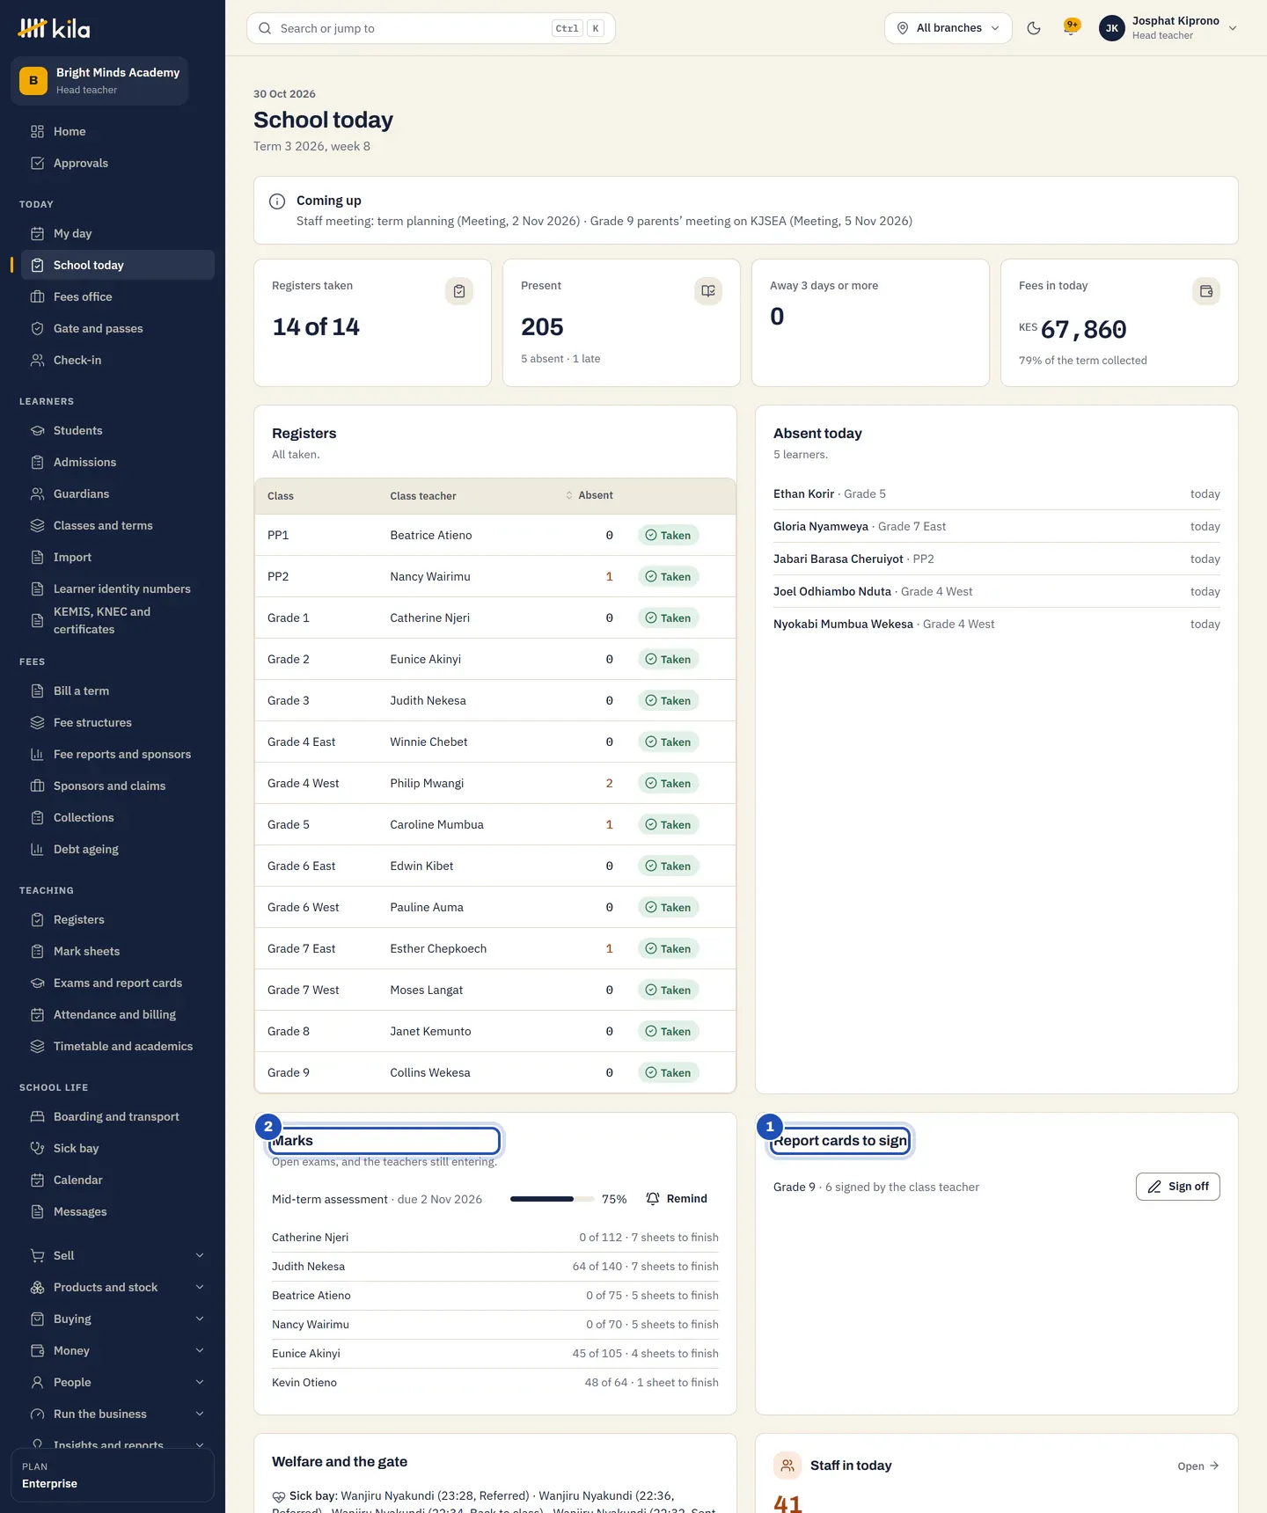Click the Mid-term assessment progress bar
Screen dimensions: 1267x1513
[552, 1199]
